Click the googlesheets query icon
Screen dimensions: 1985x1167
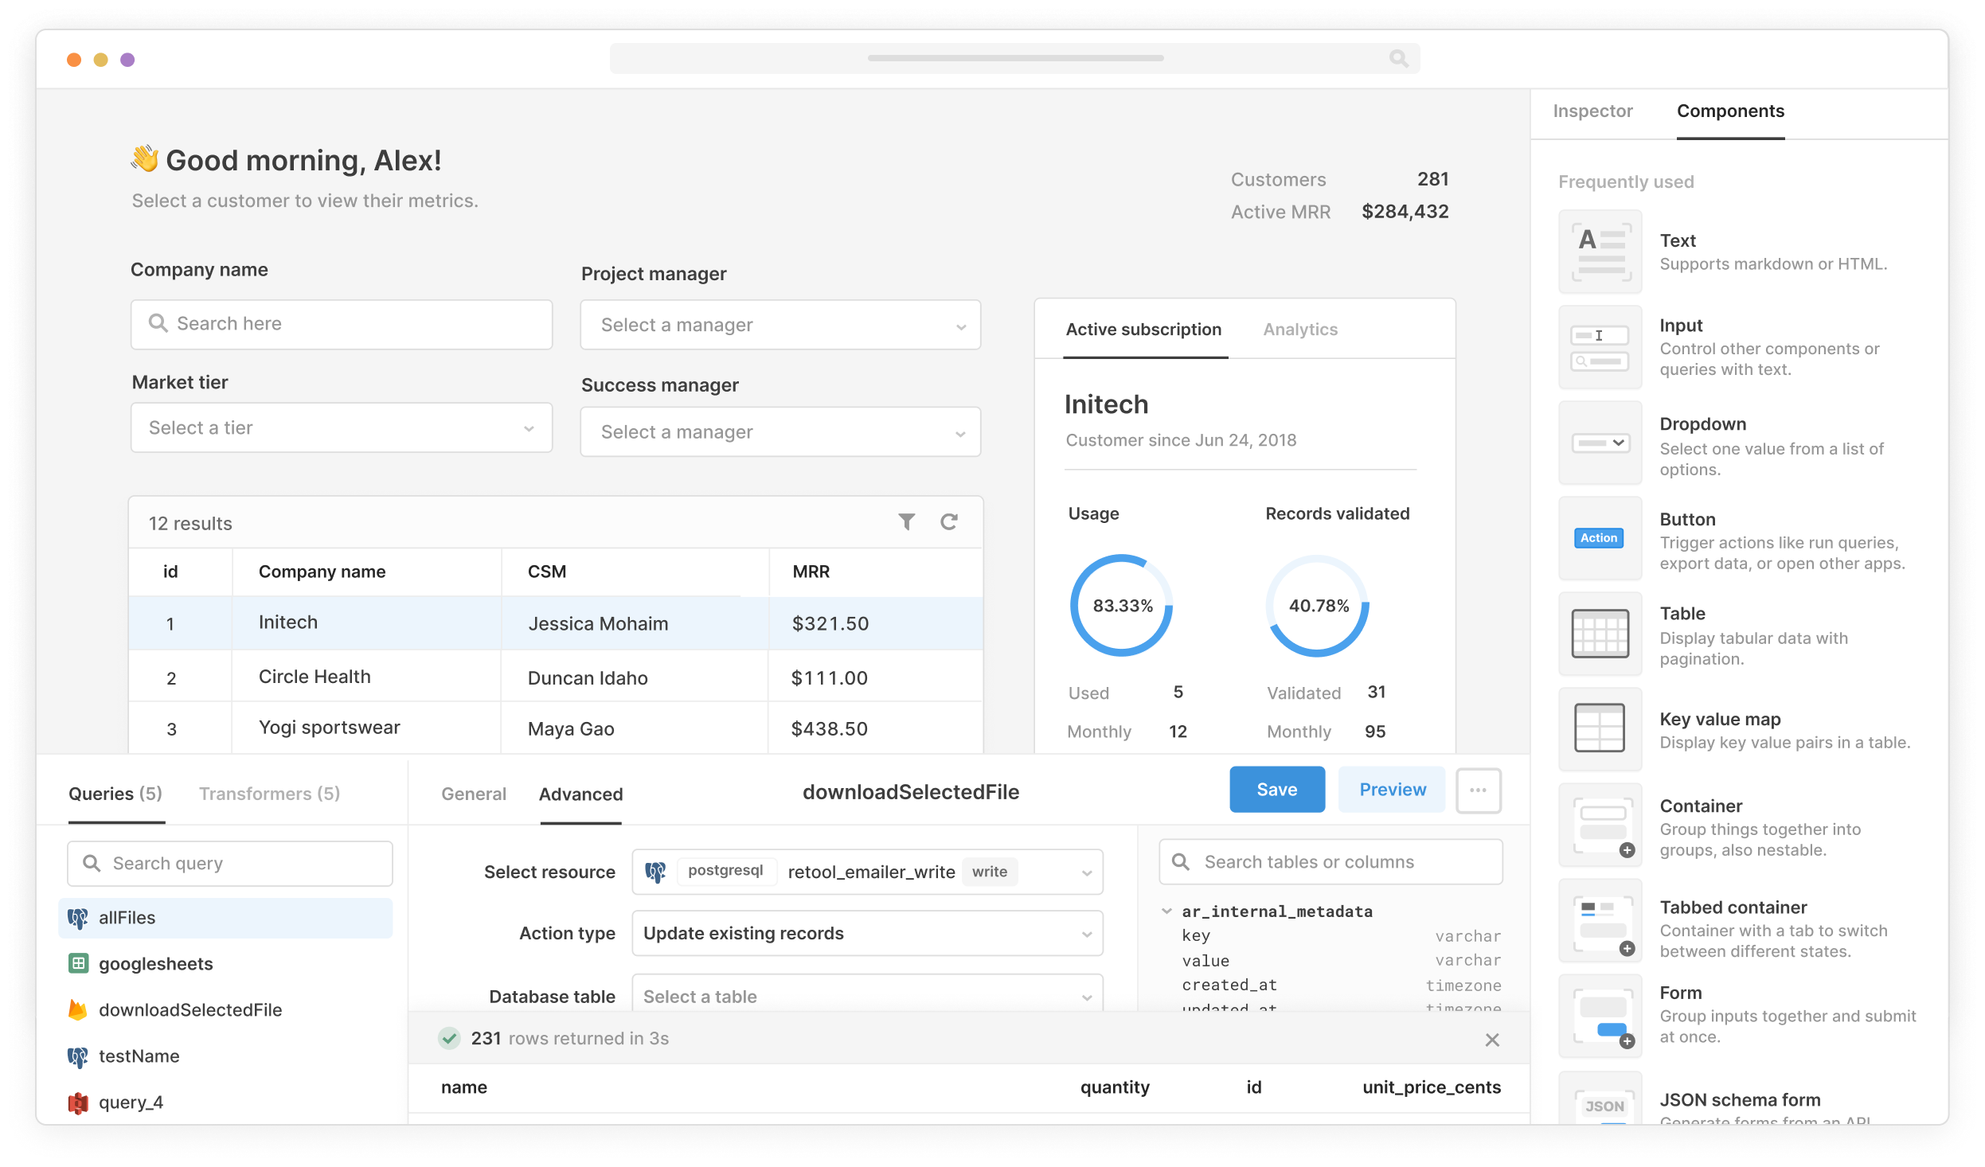(x=79, y=964)
